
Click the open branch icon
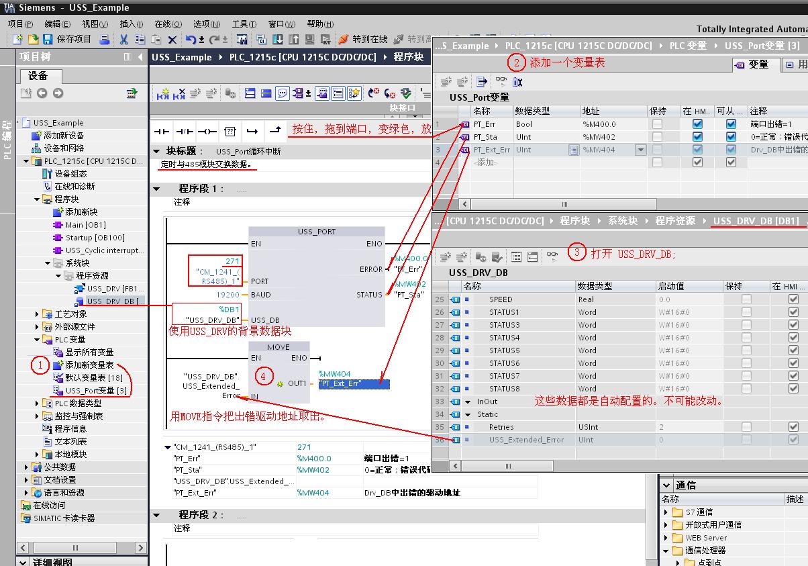pyautogui.click(x=252, y=130)
